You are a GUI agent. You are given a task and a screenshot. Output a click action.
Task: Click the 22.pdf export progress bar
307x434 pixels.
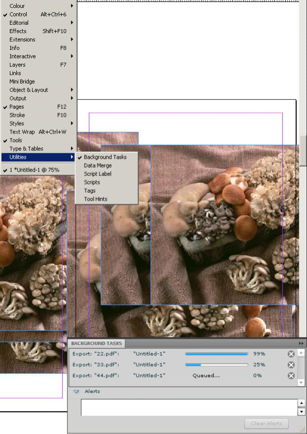217,354
